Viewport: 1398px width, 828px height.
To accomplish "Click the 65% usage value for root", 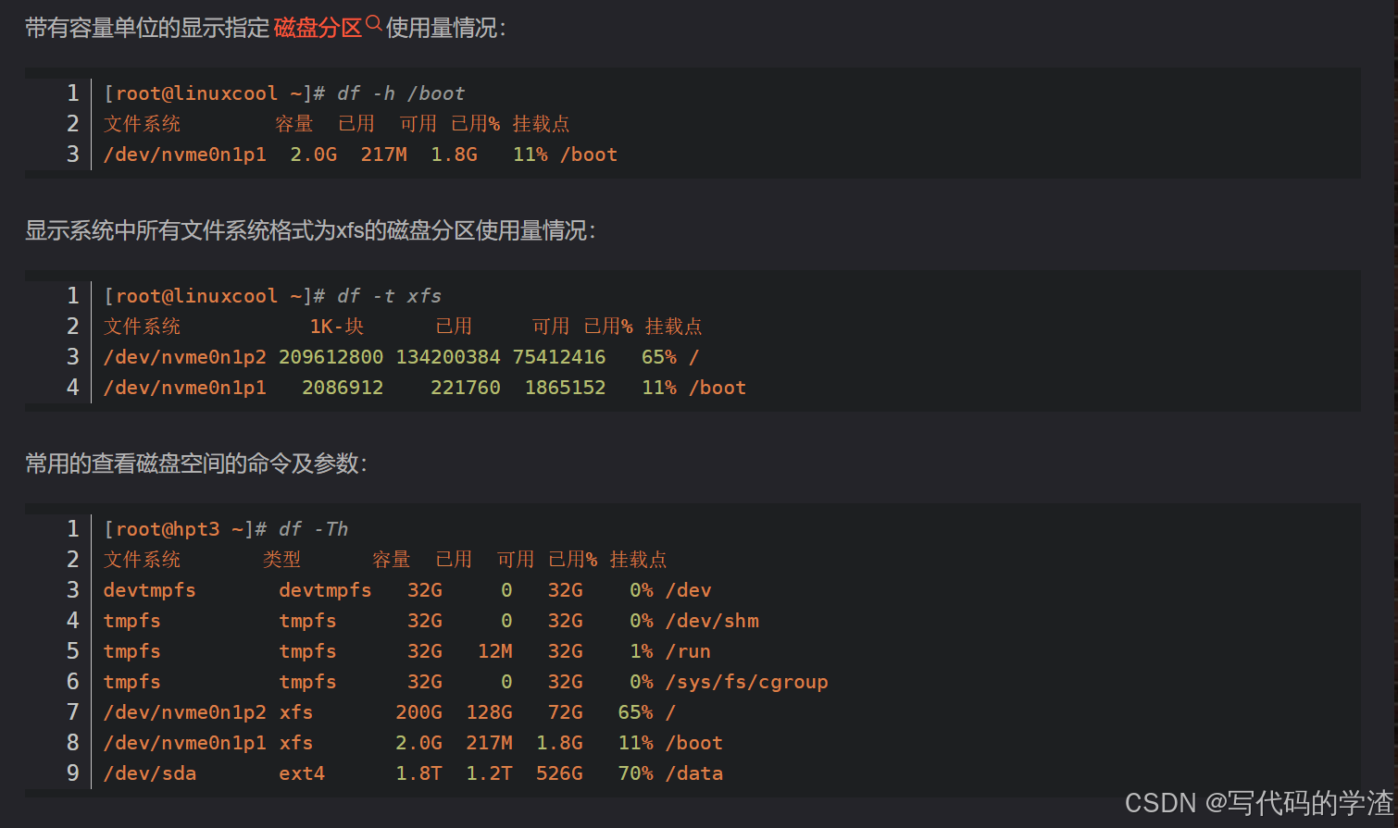I will (636, 711).
